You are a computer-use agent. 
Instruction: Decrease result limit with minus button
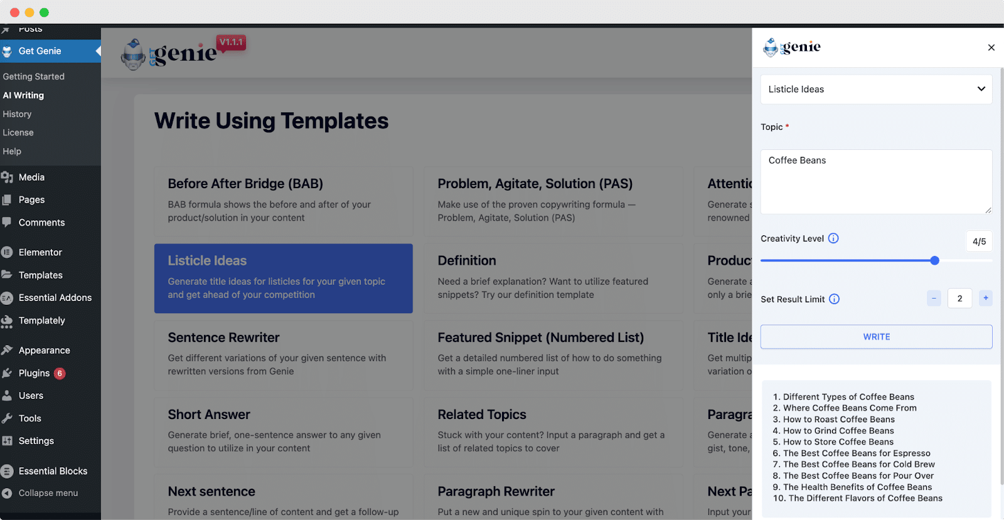coord(934,299)
